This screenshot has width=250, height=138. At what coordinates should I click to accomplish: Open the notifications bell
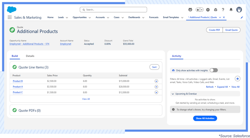(x=231, y=10)
